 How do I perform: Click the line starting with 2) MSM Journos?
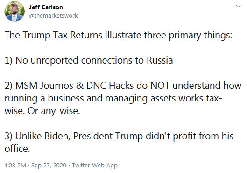click(x=123, y=86)
